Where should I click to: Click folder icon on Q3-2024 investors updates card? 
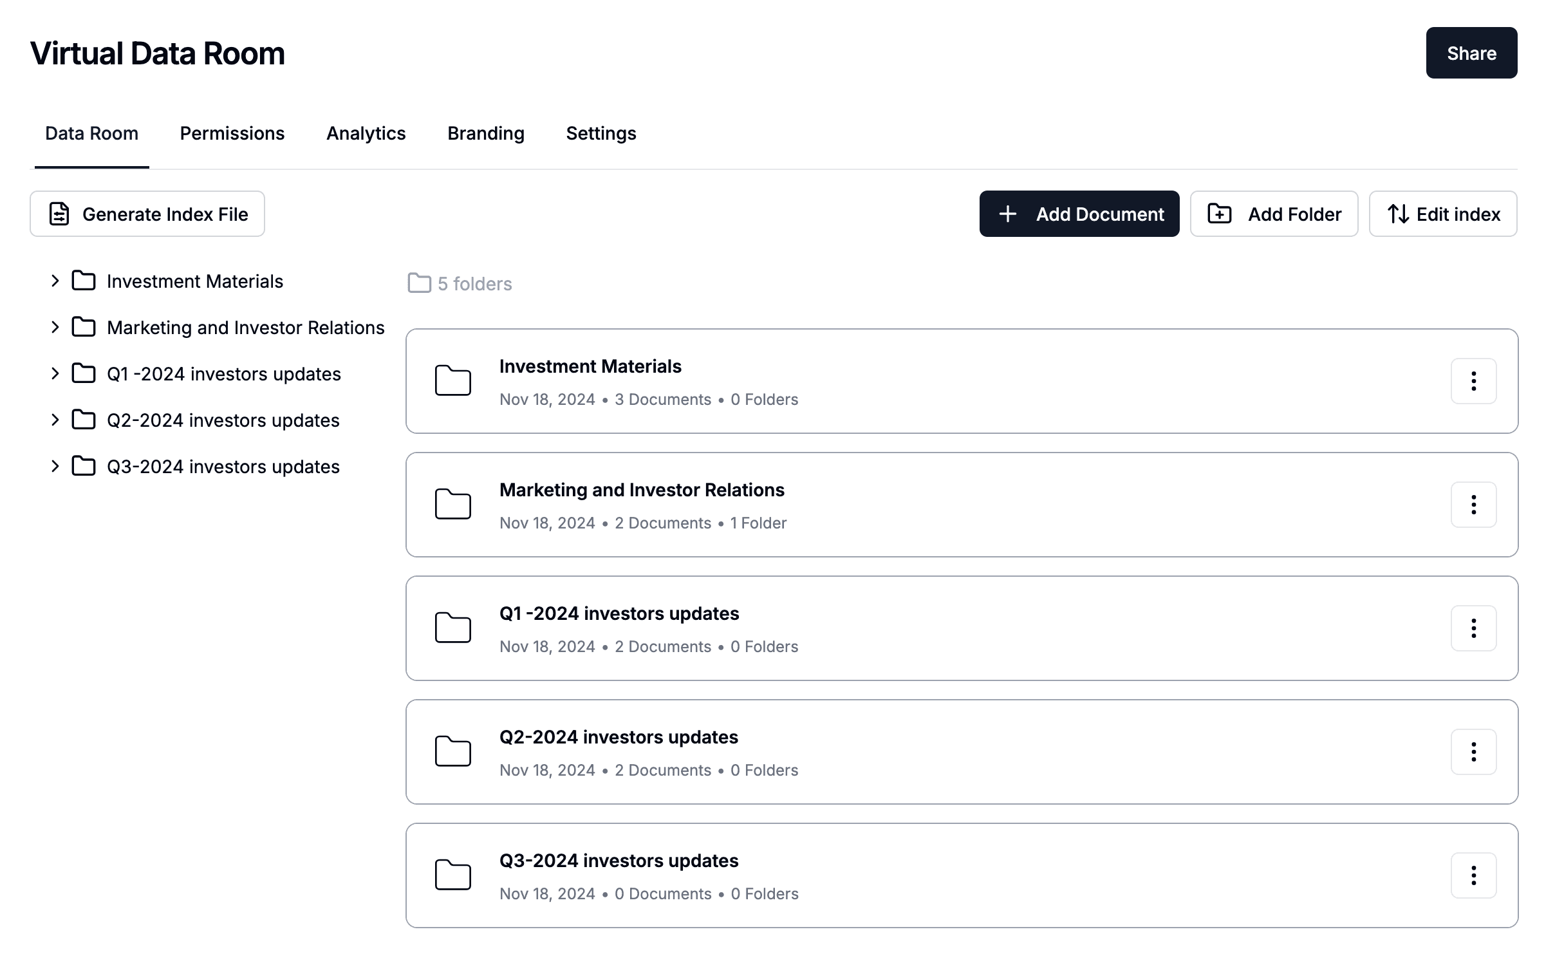click(x=453, y=875)
